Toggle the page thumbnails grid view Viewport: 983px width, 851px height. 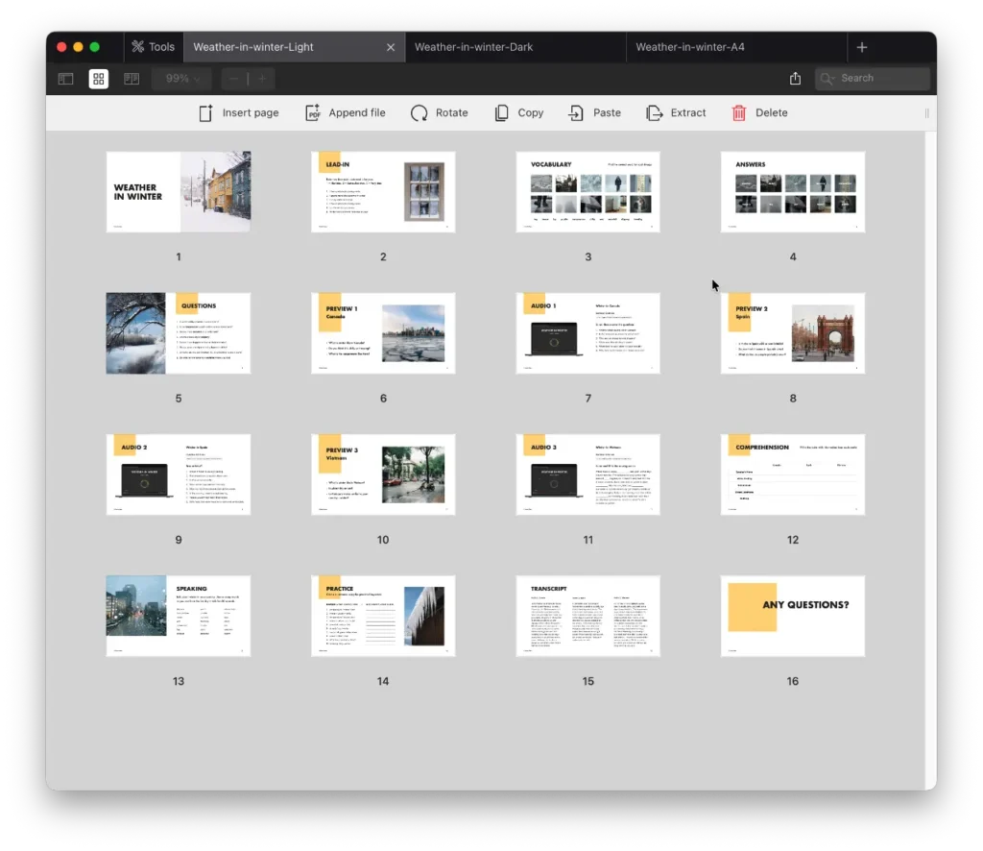point(99,79)
